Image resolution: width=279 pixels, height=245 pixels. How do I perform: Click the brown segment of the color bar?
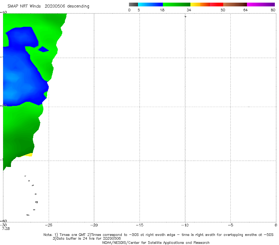coord(235,5)
